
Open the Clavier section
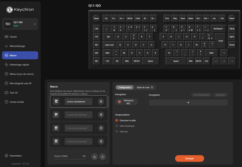tap(20, 37)
